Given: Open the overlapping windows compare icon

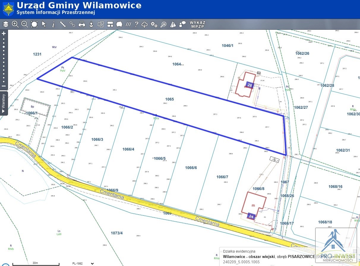Looking at the screenshot, I should click(x=101, y=24).
